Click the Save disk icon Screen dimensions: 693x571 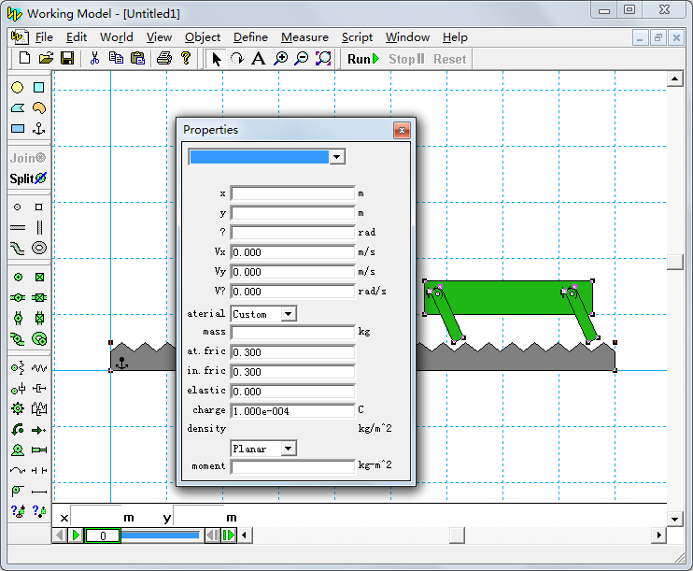pos(67,58)
